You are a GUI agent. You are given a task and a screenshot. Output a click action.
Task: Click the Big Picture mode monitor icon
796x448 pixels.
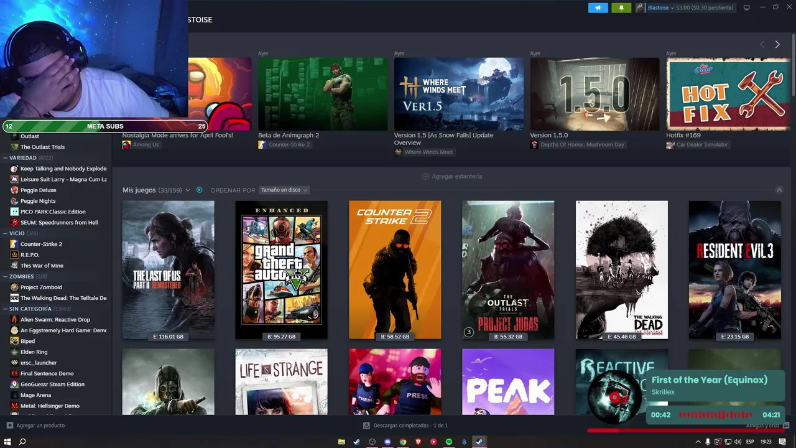(747, 7)
